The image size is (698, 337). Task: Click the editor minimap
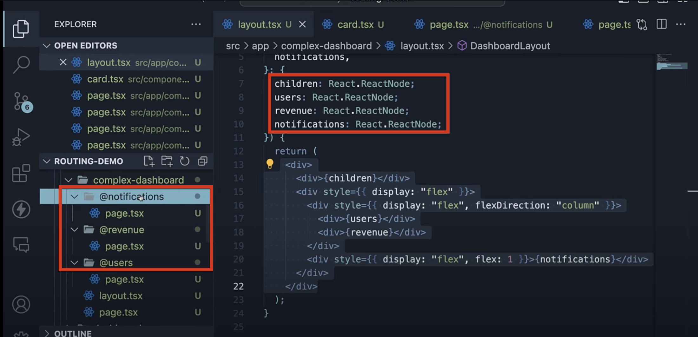click(672, 62)
